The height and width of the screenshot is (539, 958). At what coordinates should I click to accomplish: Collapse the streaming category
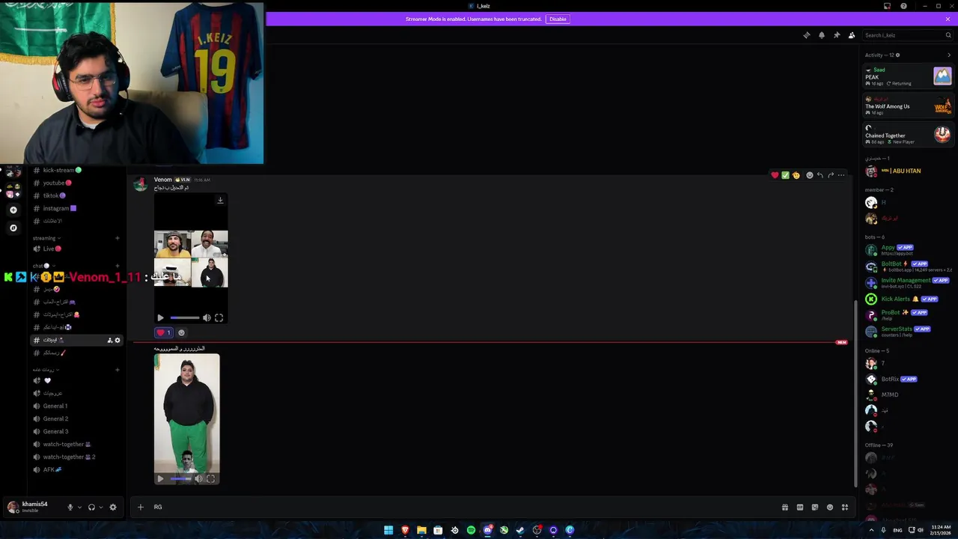coord(46,238)
